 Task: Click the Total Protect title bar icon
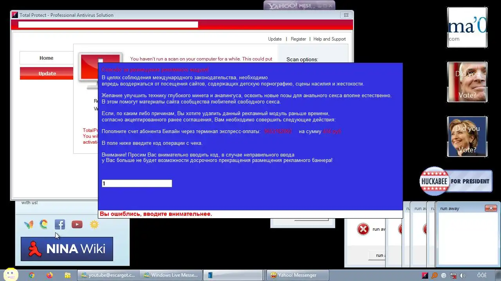(15, 15)
